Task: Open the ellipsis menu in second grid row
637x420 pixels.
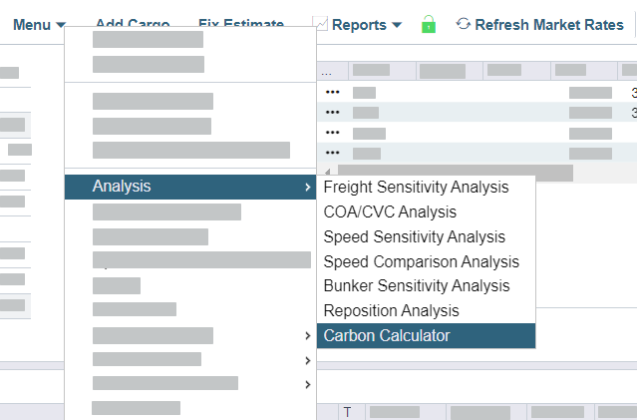Action: point(333,112)
